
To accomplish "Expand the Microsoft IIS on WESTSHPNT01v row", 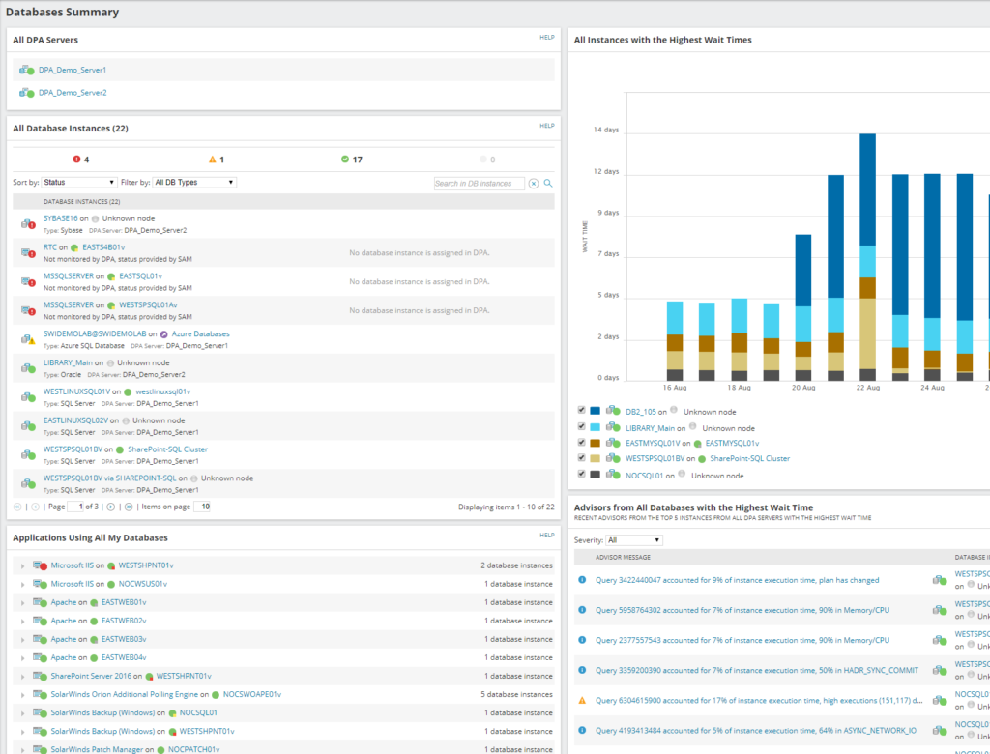I will coord(23,566).
